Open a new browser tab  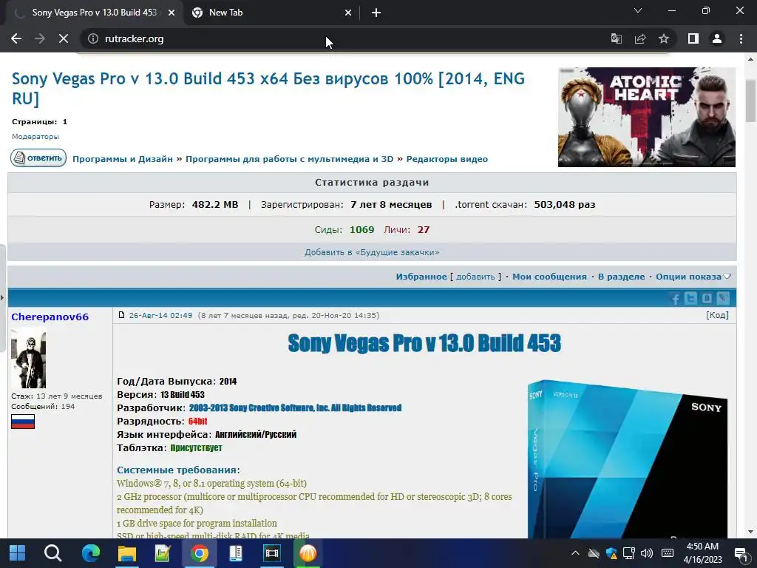tap(376, 13)
